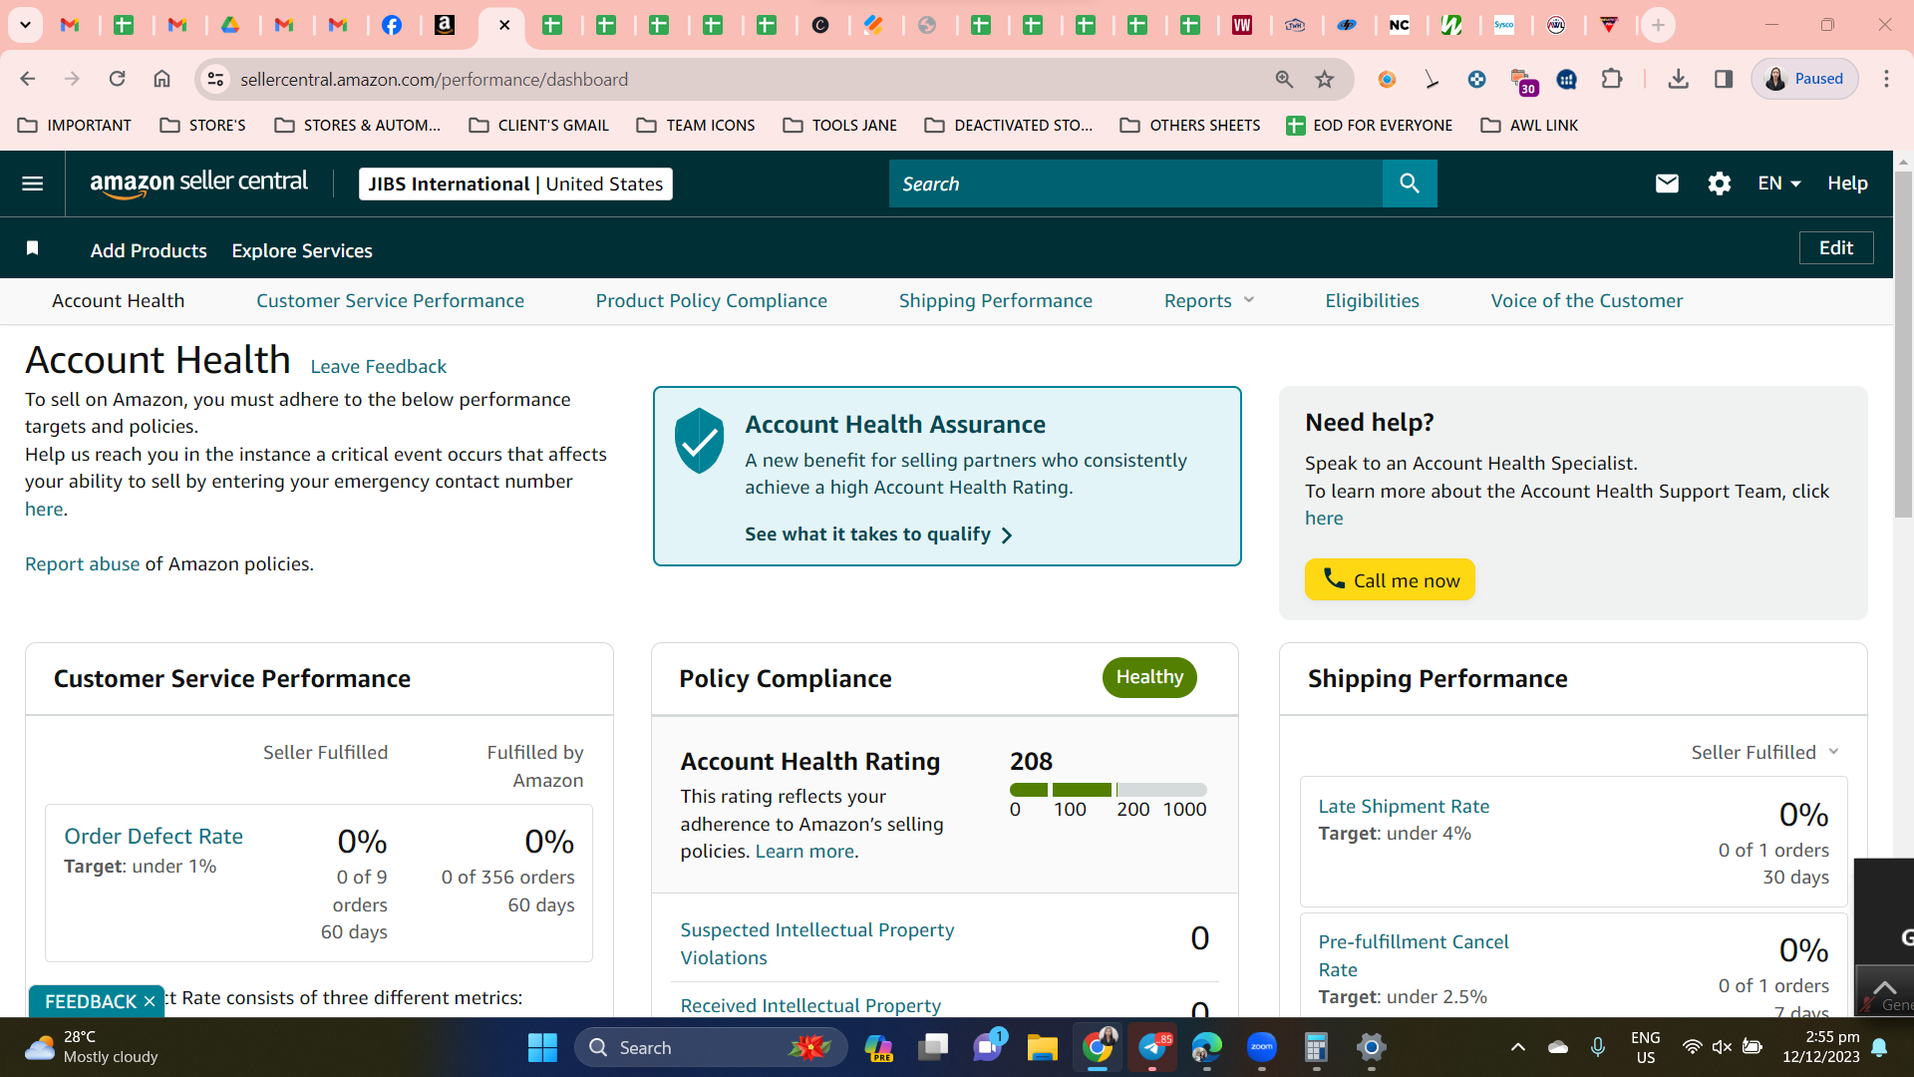The width and height of the screenshot is (1914, 1077).
Task: Click the Healthy status badge
Action: 1149,677
